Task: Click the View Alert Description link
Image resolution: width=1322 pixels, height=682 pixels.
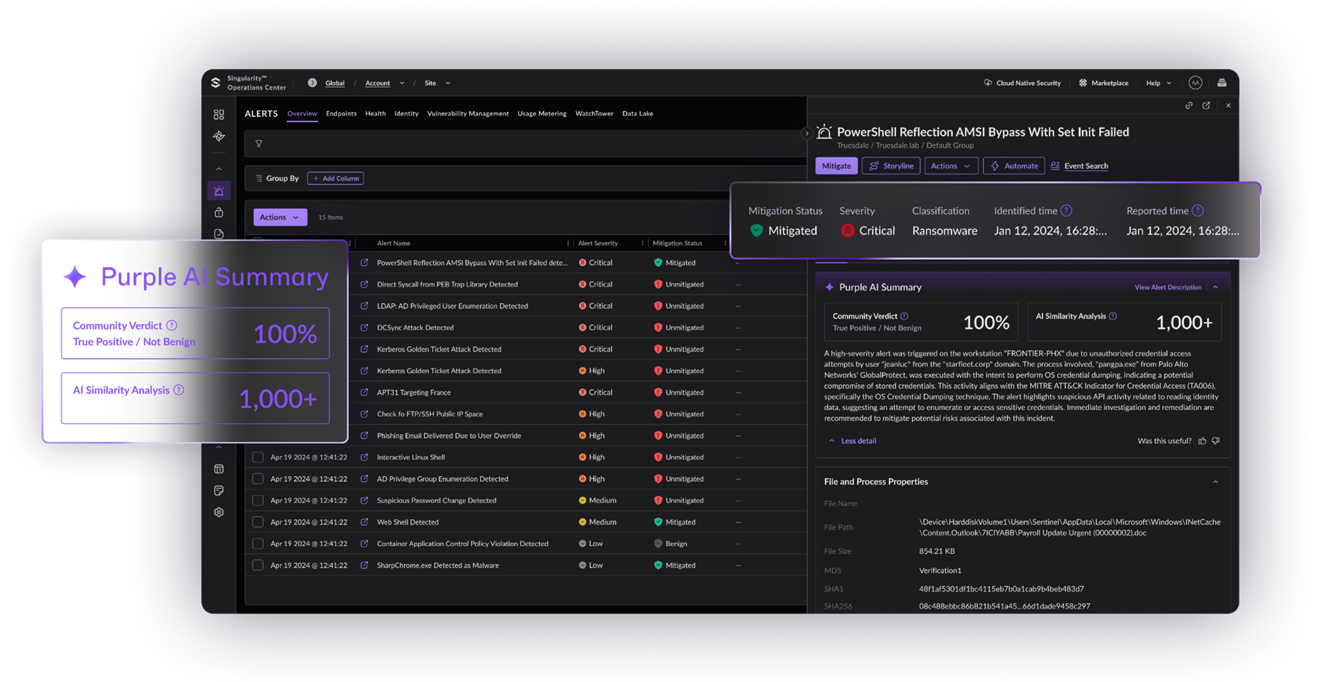Action: [x=1167, y=287]
